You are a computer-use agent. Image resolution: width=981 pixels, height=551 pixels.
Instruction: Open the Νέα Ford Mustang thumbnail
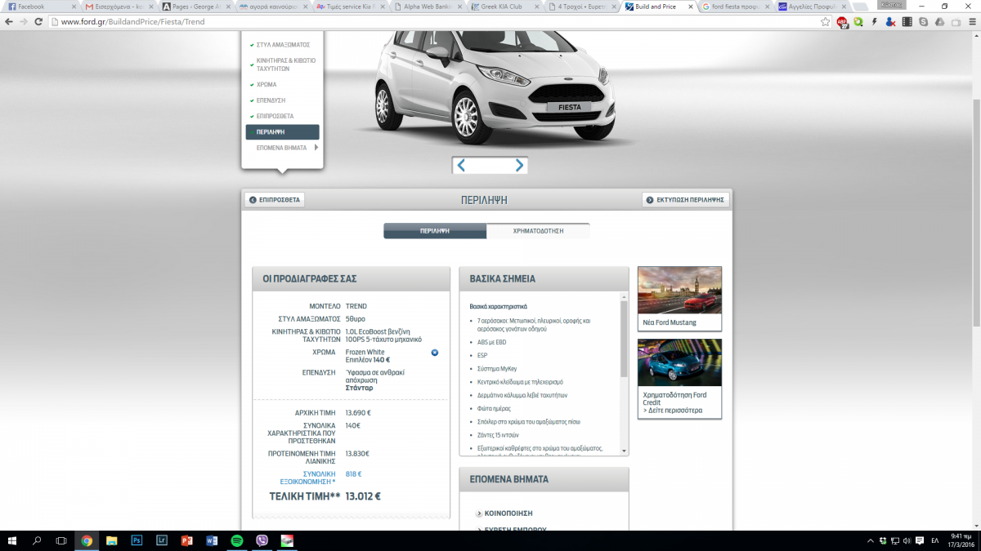coord(679,298)
